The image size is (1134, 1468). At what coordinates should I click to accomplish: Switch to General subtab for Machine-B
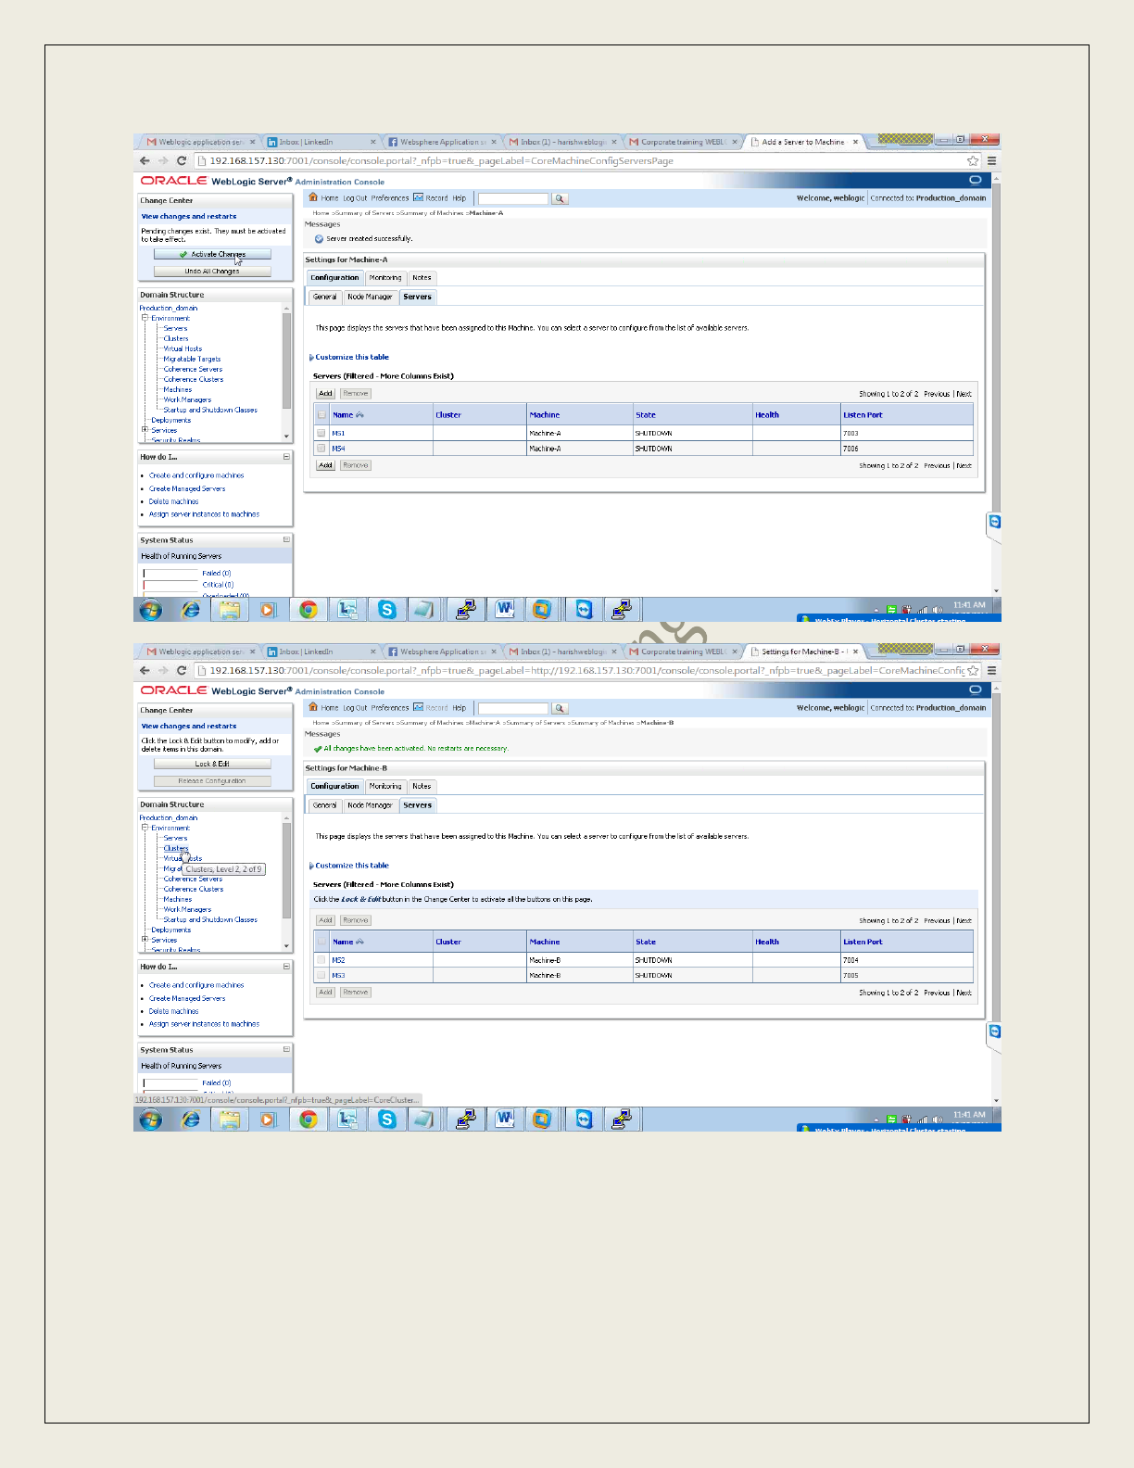point(324,805)
